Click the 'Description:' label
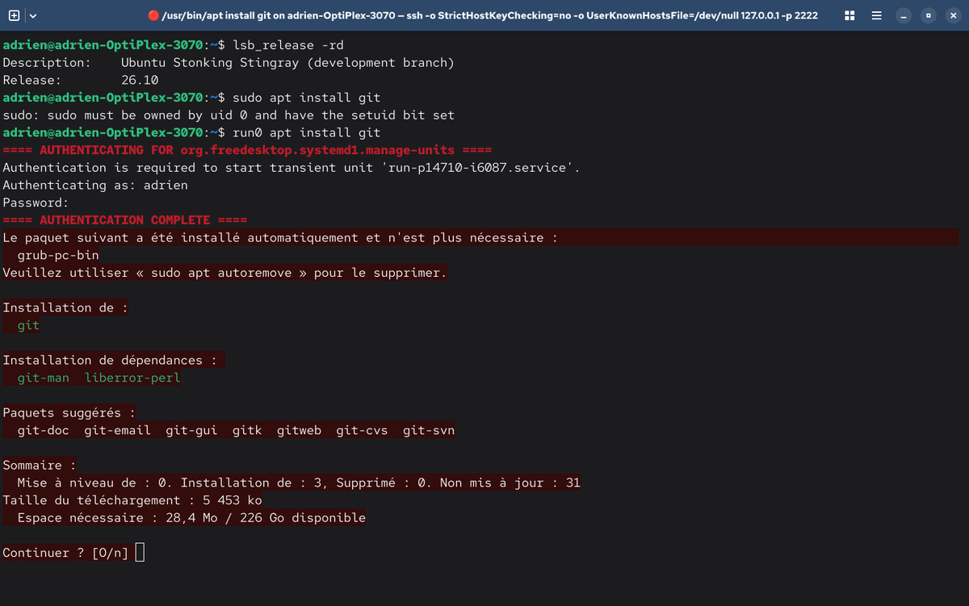The image size is (969, 606). (47, 62)
